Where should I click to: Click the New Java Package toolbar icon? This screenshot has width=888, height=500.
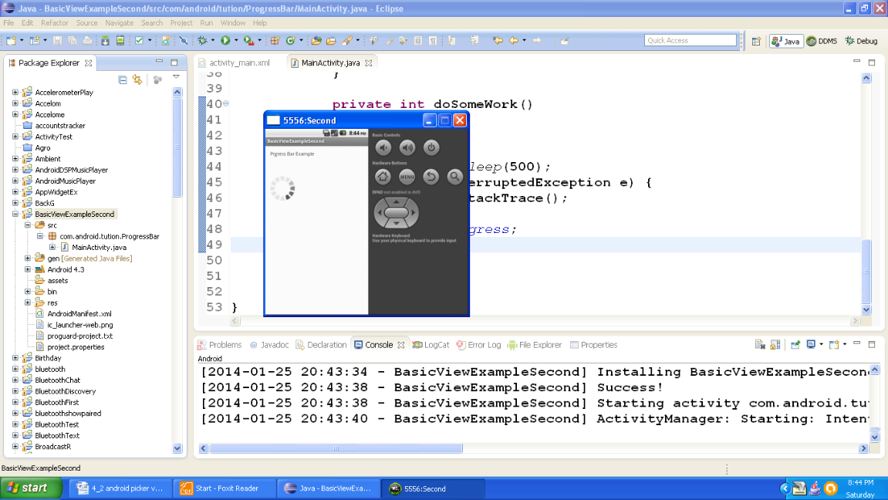[x=275, y=40]
